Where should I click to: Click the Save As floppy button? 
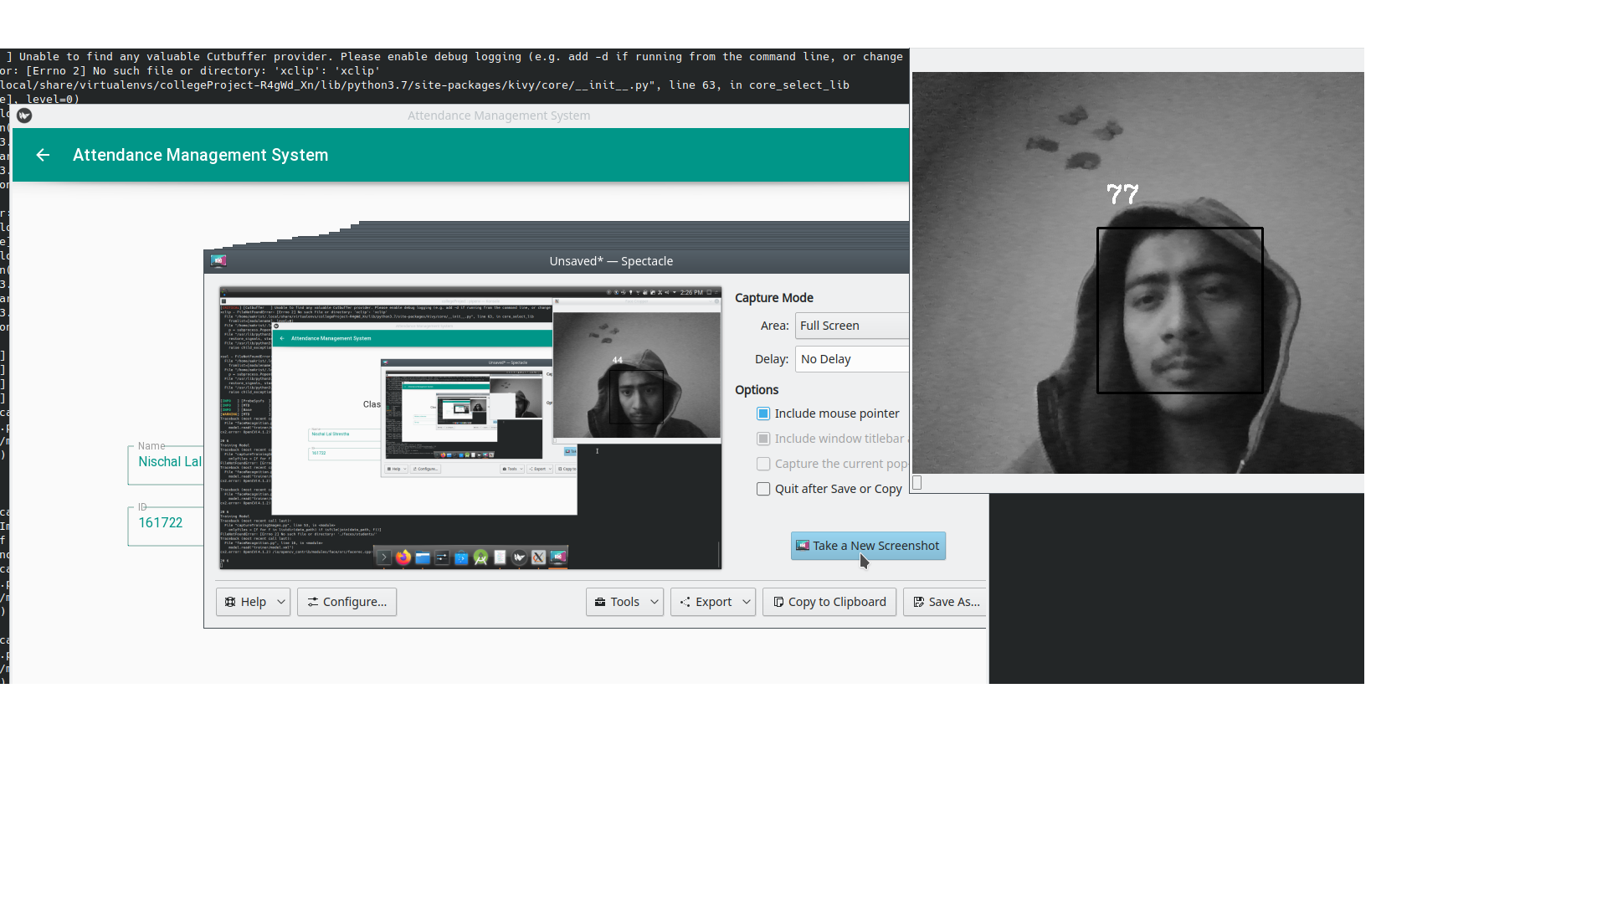pyautogui.click(x=946, y=602)
